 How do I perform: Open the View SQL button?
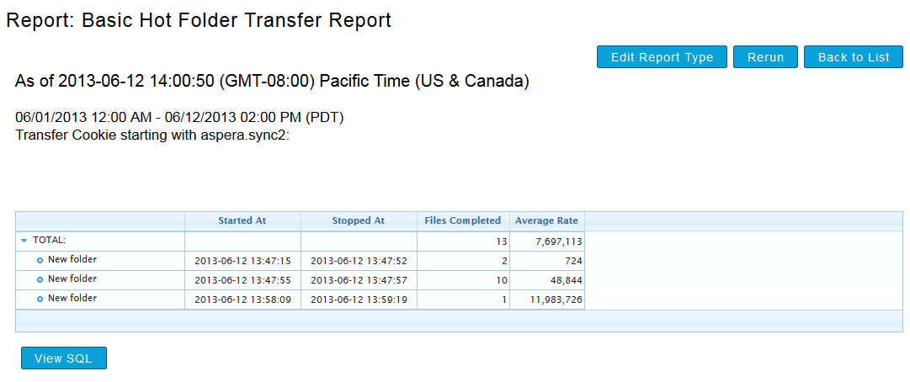(x=64, y=358)
